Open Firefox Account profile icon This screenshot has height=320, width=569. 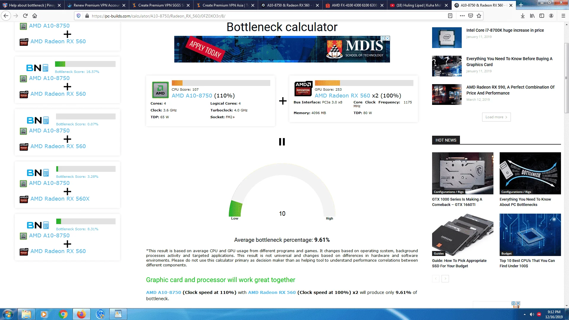551,16
